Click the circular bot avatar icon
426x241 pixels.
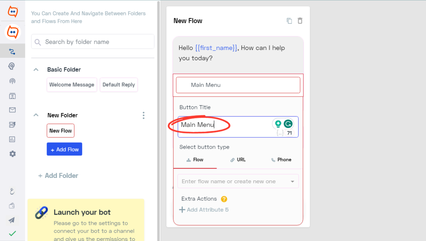point(12,32)
